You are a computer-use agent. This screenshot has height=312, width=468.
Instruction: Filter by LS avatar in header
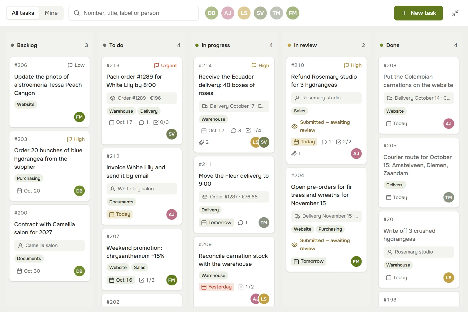coord(244,13)
